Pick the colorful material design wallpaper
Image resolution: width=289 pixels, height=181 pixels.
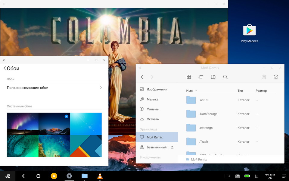[86, 146]
